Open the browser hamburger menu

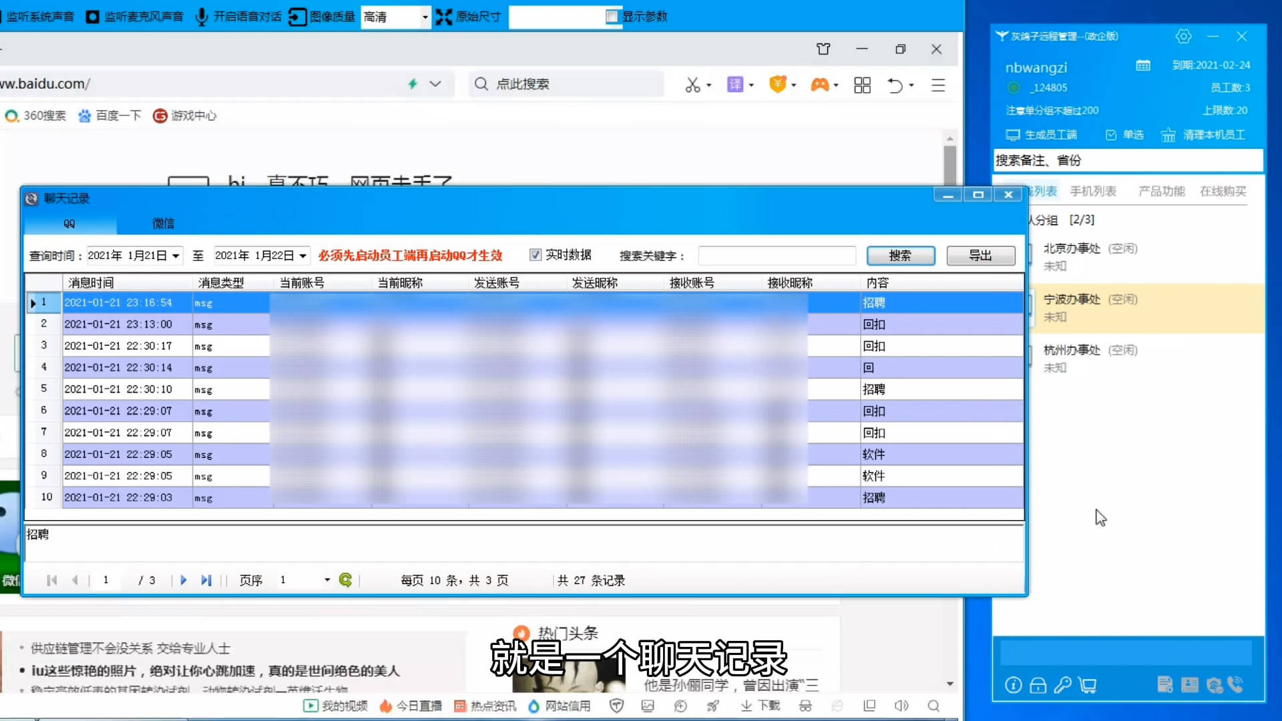938,85
